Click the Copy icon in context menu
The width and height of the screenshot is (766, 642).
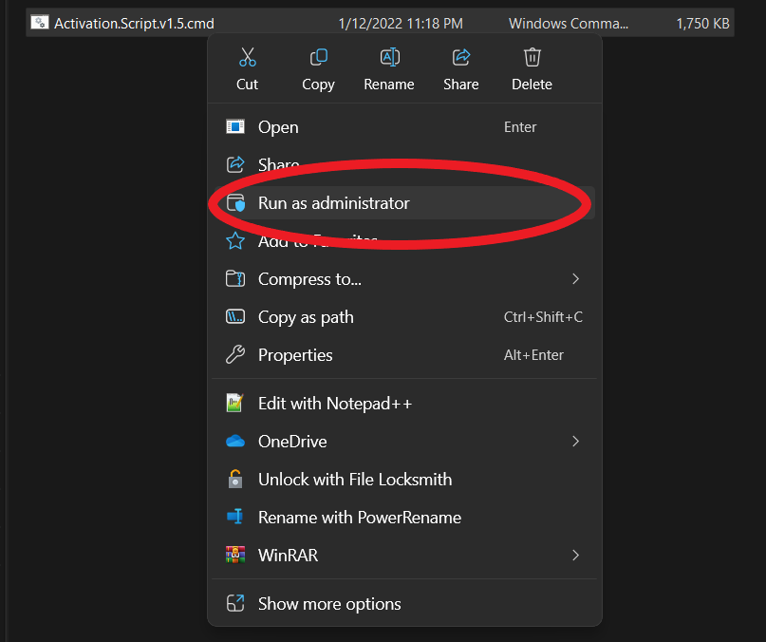[x=318, y=58]
